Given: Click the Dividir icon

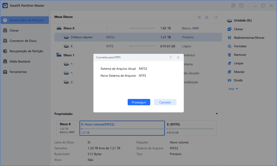Looking at the screenshot, I should (229, 80).
